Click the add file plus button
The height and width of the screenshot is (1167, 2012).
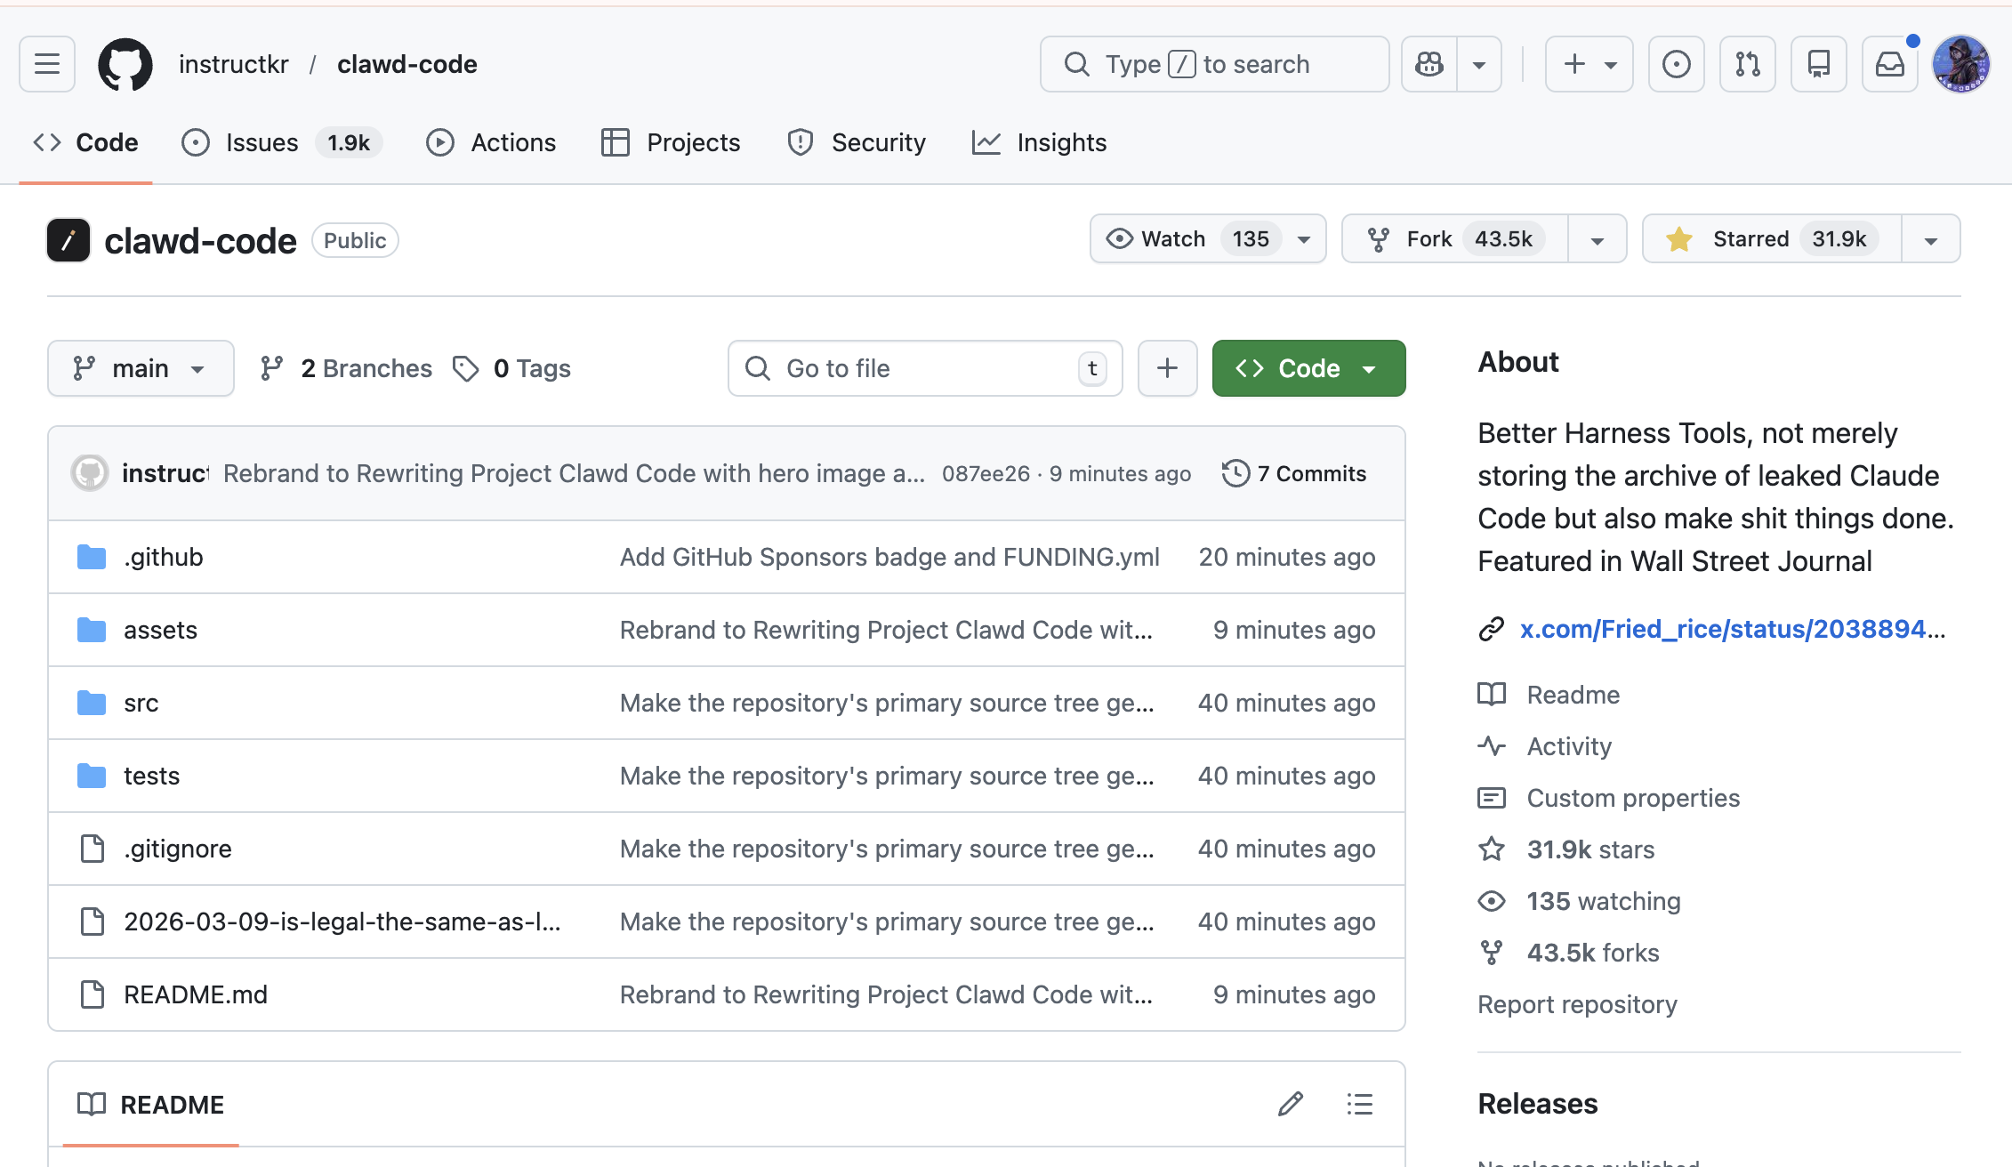pyautogui.click(x=1167, y=368)
